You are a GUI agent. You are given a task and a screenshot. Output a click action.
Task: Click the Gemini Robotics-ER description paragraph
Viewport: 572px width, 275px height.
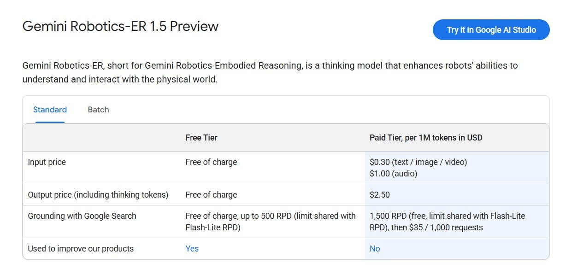(270, 72)
